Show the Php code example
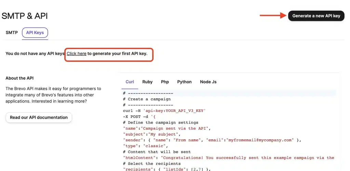Screen dimensions: 350x171 pos(165,82)
